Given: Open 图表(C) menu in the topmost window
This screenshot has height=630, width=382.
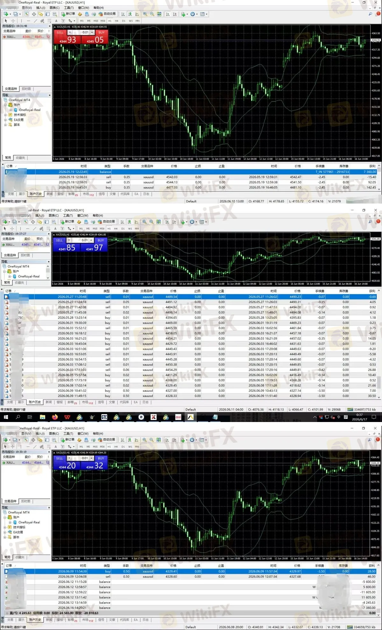Looking at the screenshot, I should coord(54,8).
